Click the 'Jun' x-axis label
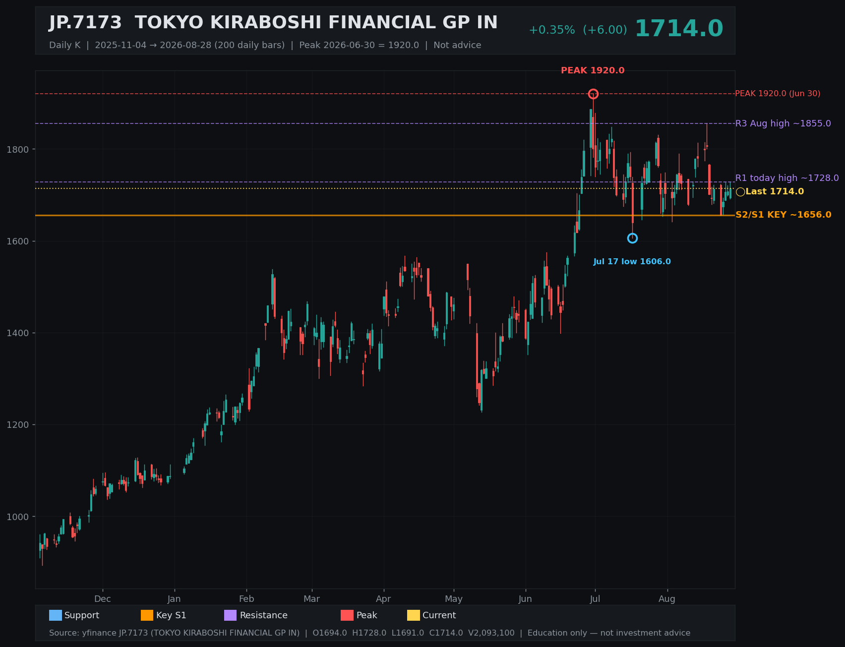Image resolution: width=845 pixels, height=647 pixels. tap(525, 599)
